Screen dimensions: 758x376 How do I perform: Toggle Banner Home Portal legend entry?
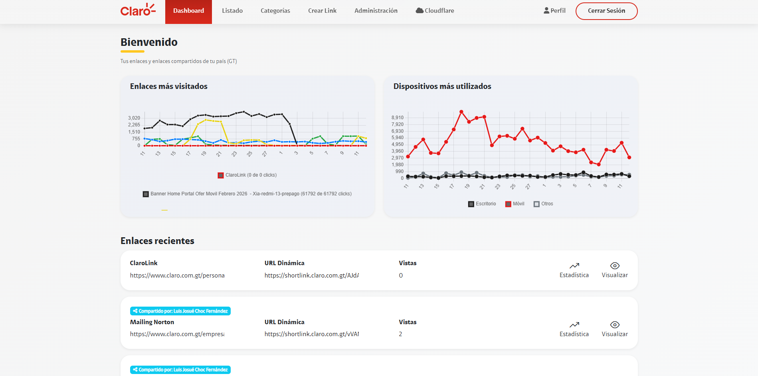(x=247, y=194)
